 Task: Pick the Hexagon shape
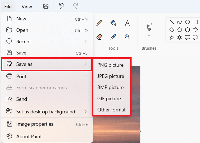pos(187,30)
